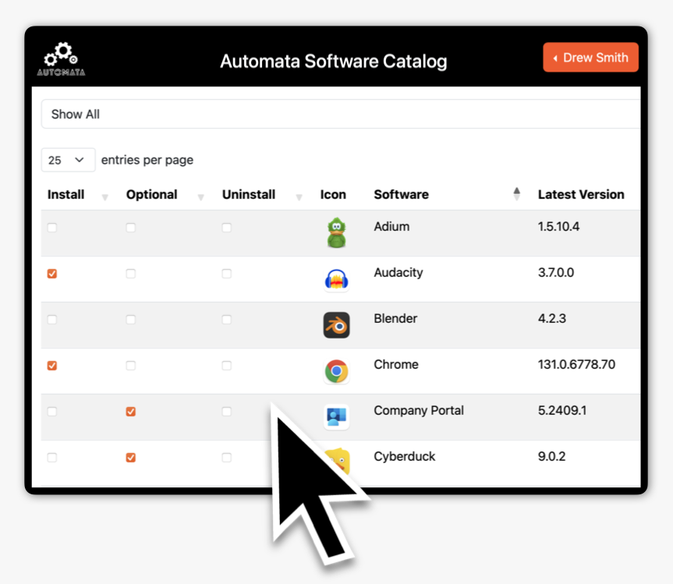Check the Uninstall box for Audacity
The height and width of the screenshot is (584, 673).
click(x=227, y=274)
